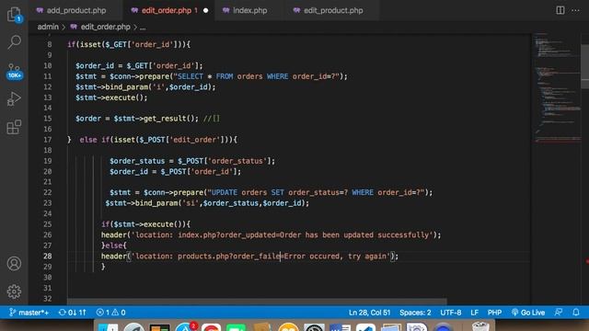Viewport: 589px width, 331px height.
Task: Click line number 28 in gutter
Action: click(x=47, y=256)
